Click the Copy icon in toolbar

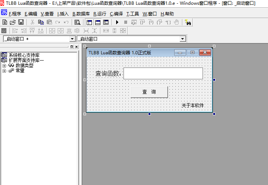41,22
